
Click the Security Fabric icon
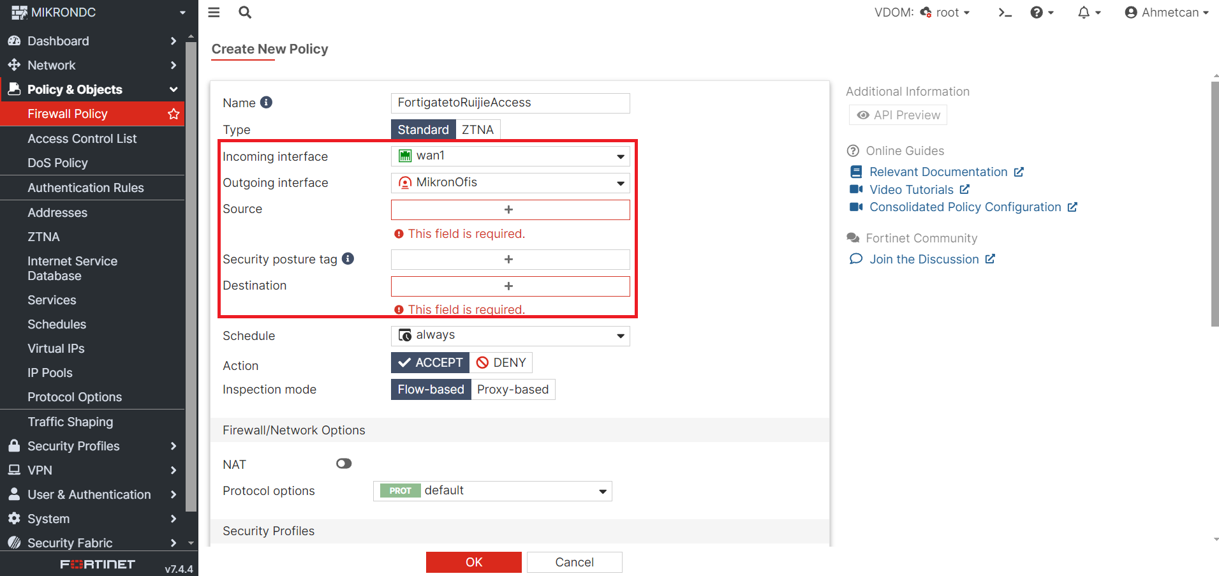point(14,543)
